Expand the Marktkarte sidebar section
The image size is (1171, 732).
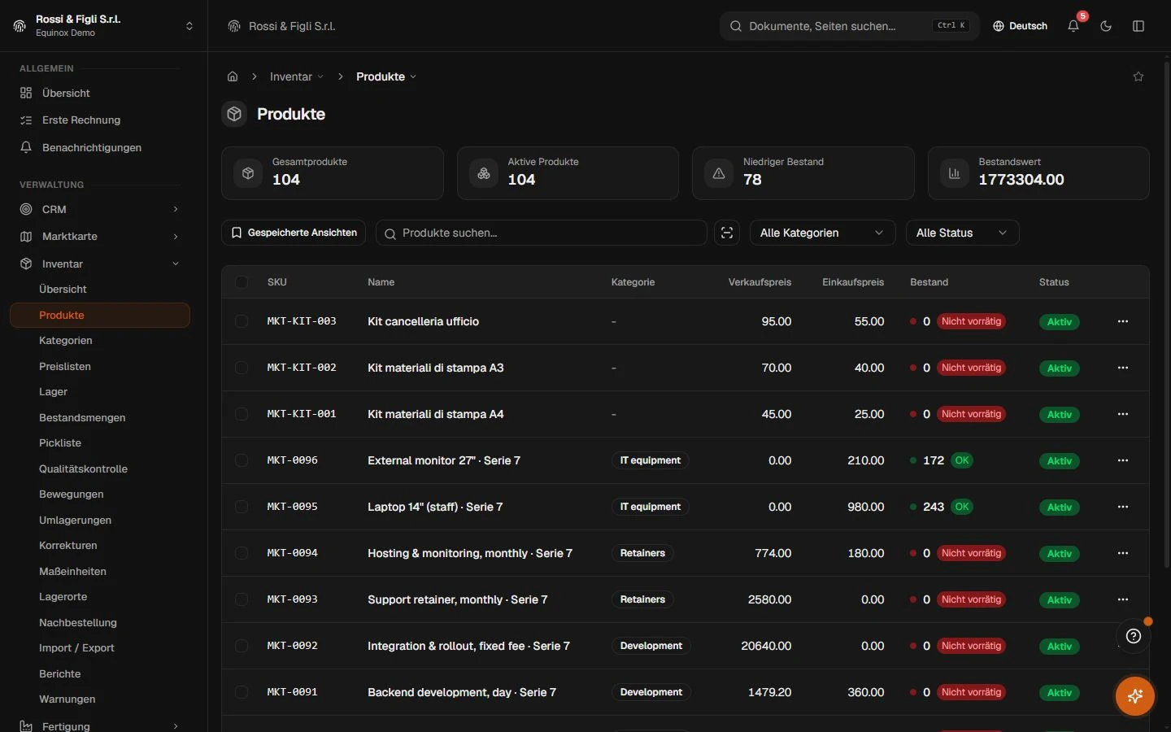tap(100, 237)
